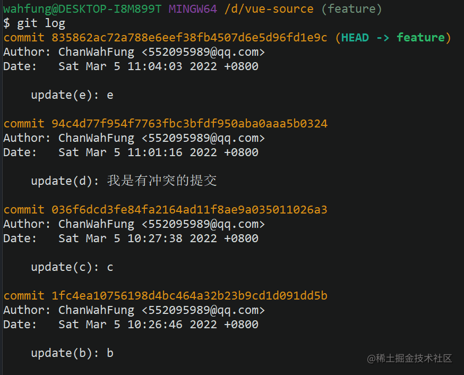The height and width of the screenshot is (375, 464).
Task: Click commit message 'update(e): e'
Action: coord(72,95)
